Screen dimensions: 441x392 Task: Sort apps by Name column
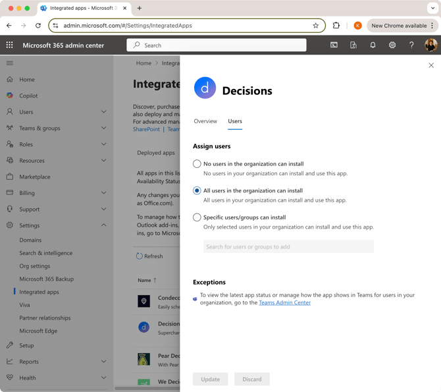(x=147, y=280)
